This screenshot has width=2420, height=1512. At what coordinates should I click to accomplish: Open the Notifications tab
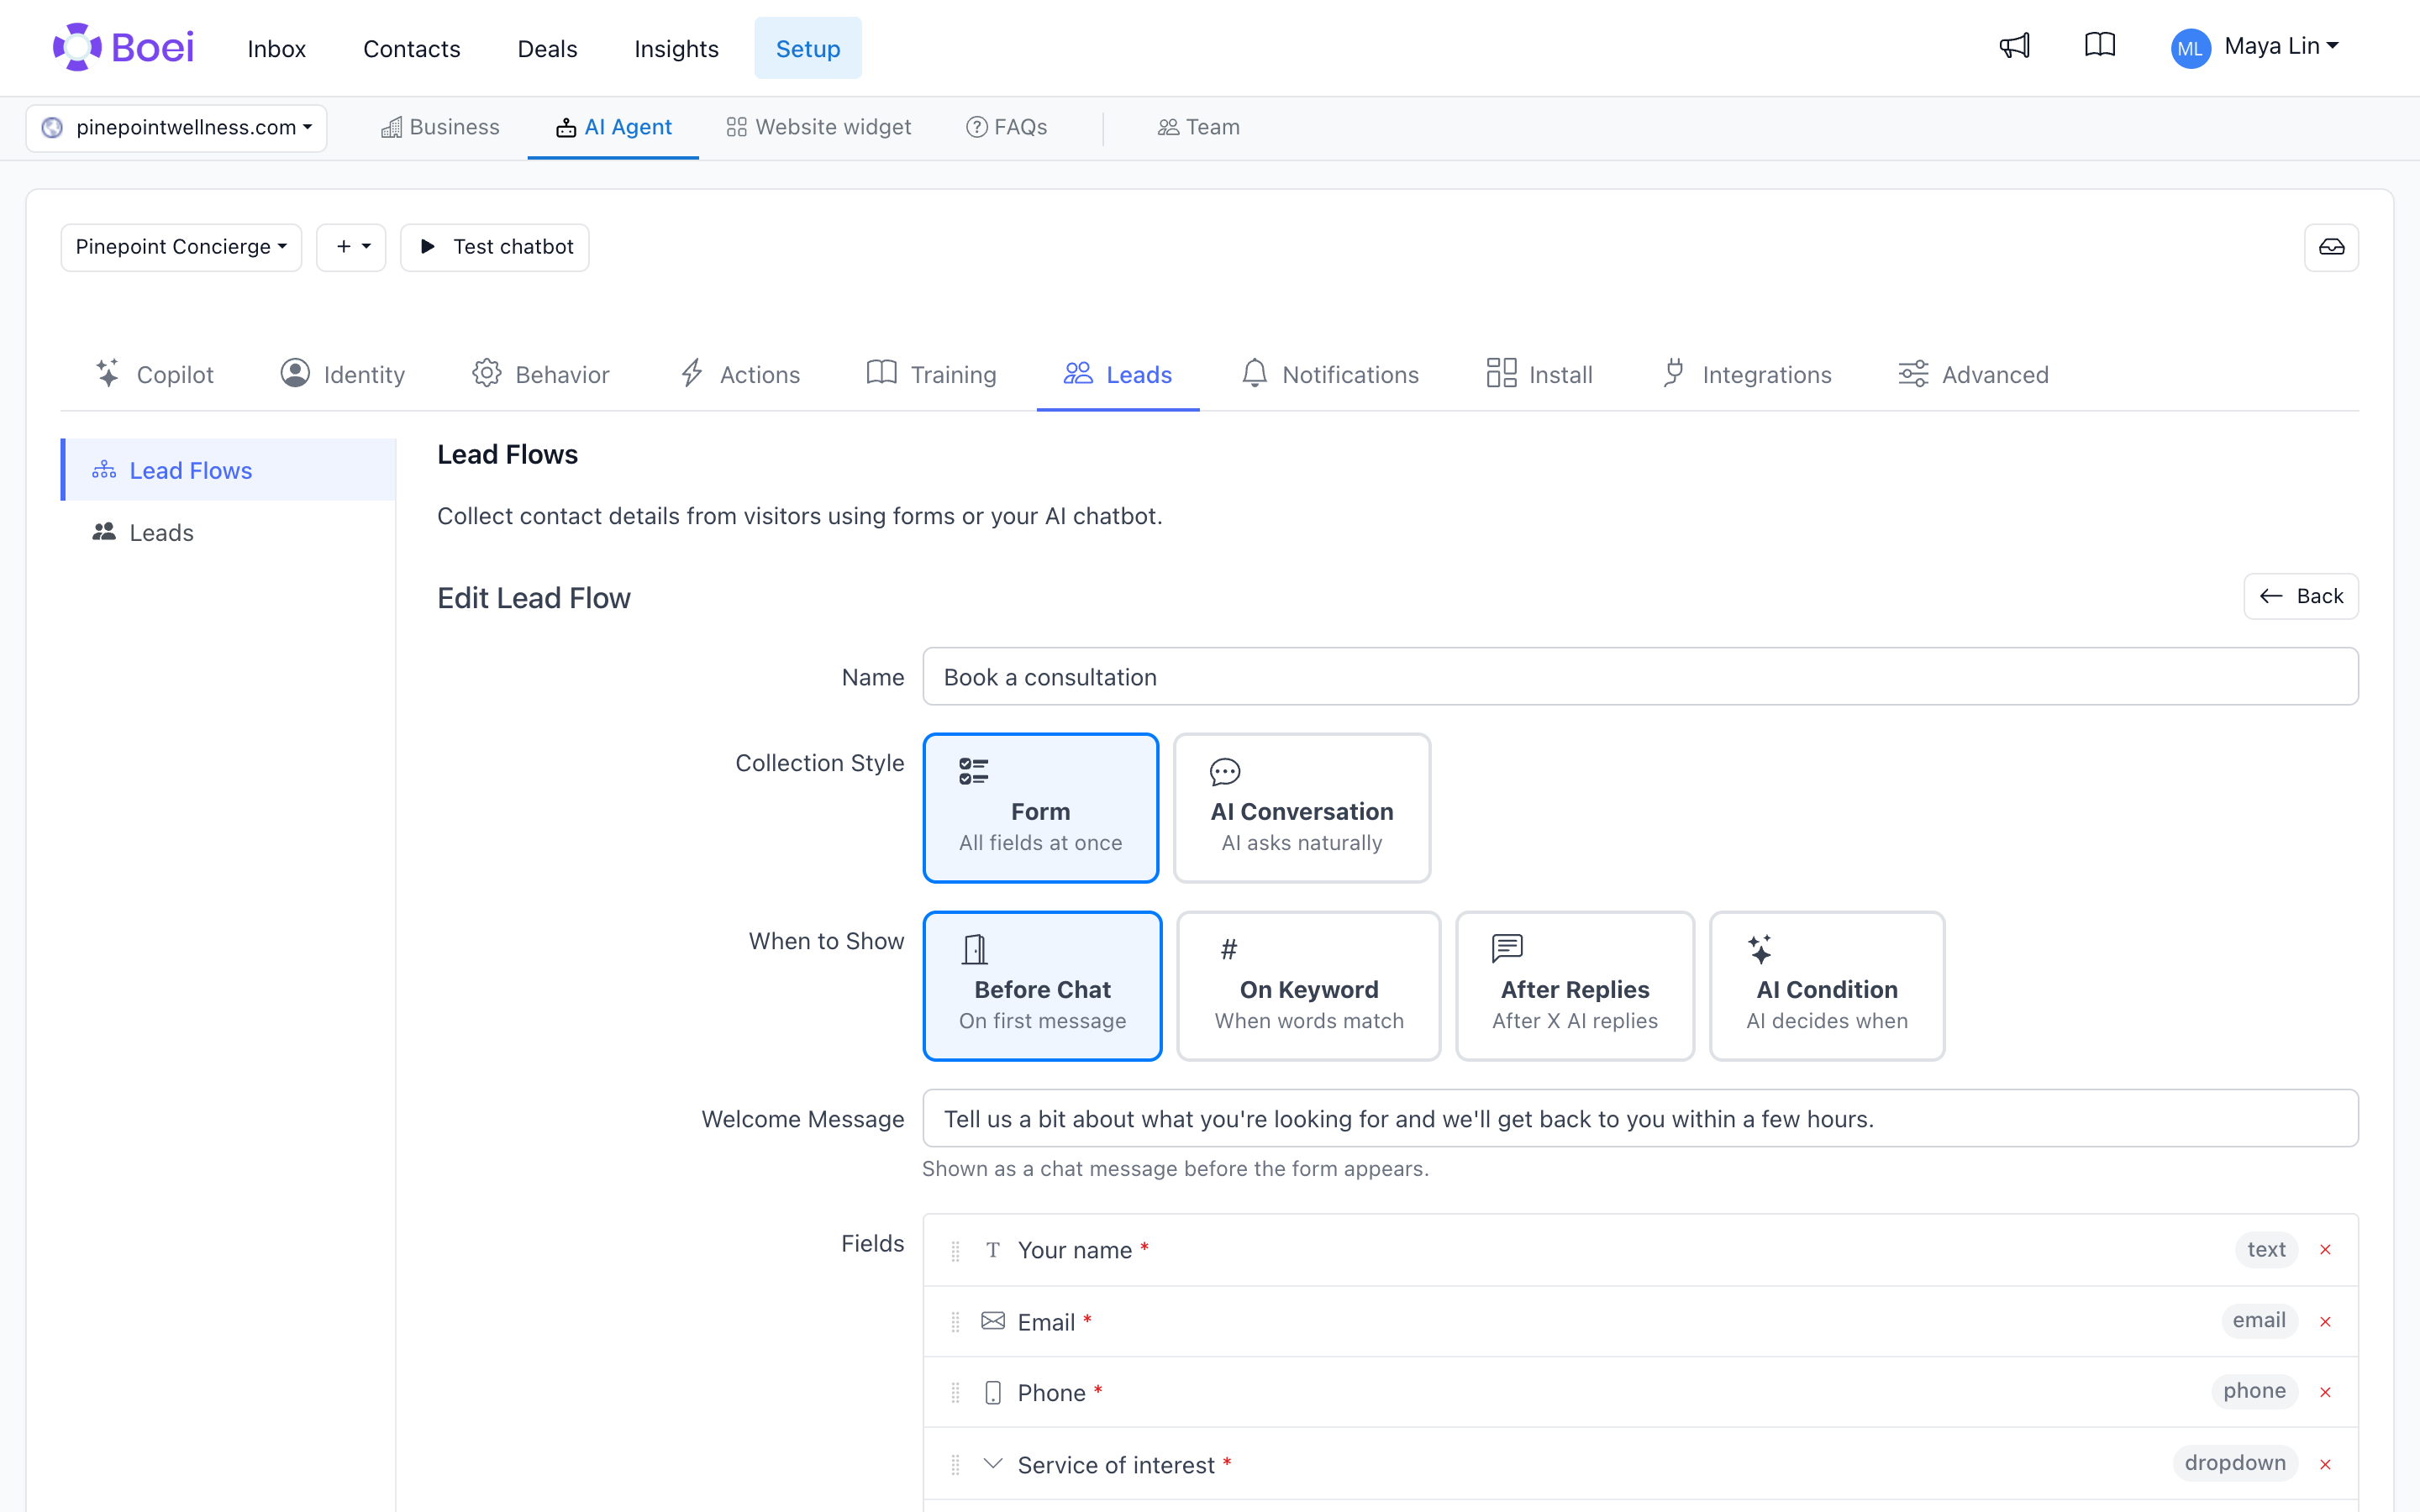(1330, 375)
